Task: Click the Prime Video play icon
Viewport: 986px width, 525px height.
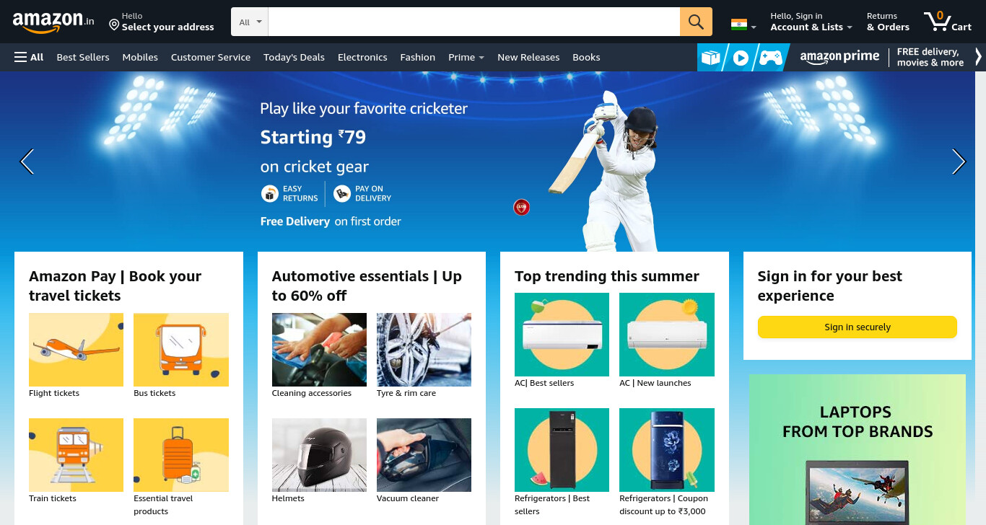Action: point(741,58)
